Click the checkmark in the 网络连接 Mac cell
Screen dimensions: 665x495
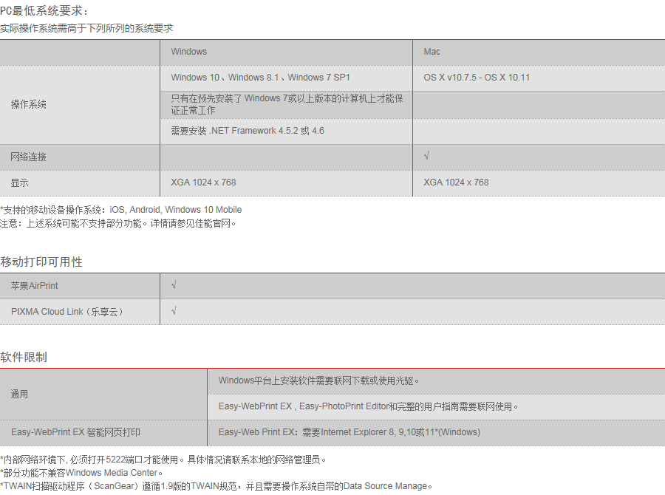(x=426, y=156)
